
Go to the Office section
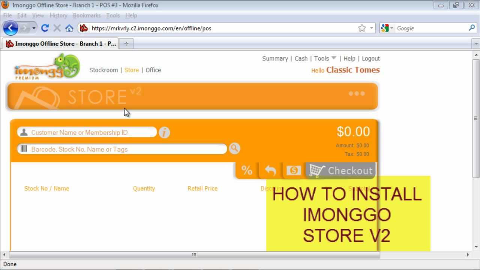[153, 70]
